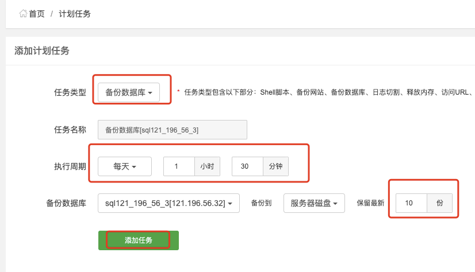
Task: Click the minute input showing 30
Action: [x=247, y=166]
